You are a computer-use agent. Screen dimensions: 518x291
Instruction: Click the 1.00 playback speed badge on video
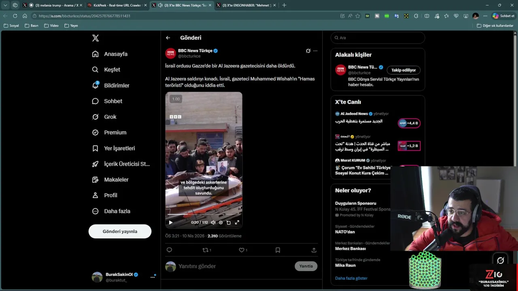click(176, 99)
